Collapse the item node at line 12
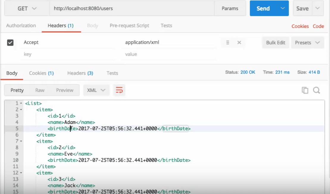This screenshot has width=330, height=194. tap(21, 173)
